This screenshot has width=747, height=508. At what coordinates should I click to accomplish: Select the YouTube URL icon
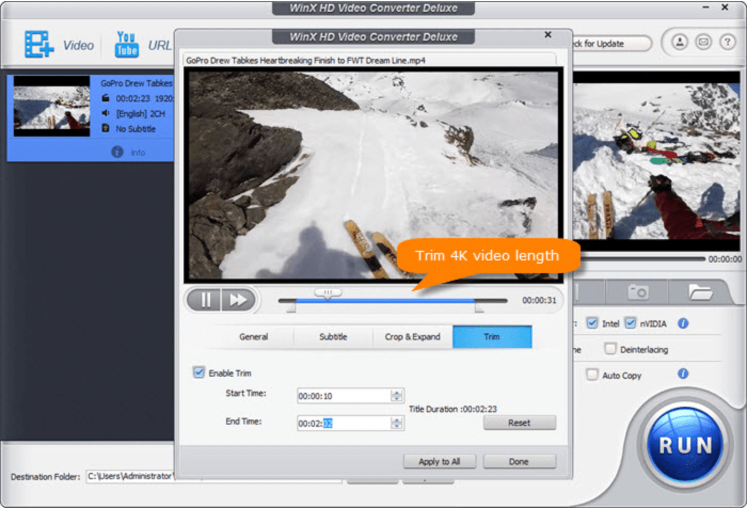[126, 43]
